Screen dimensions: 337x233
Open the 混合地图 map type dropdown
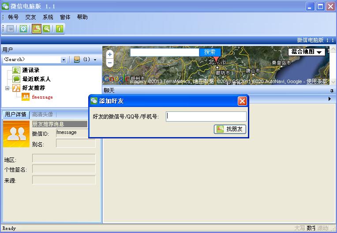click(307, 52)
